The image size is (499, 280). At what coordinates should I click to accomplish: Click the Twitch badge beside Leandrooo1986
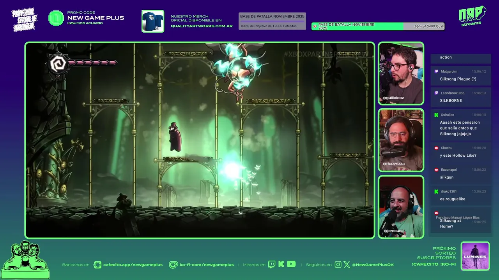436,93
